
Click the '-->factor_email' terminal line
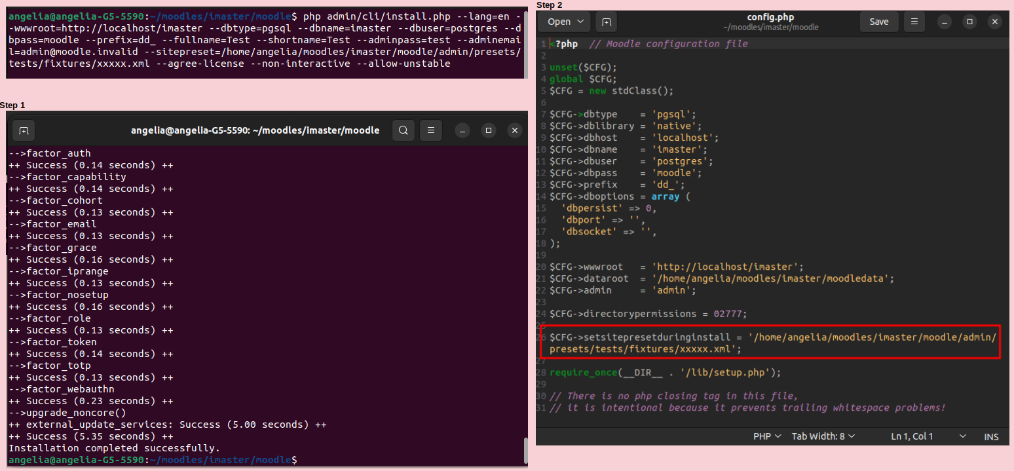coord(52,224)
